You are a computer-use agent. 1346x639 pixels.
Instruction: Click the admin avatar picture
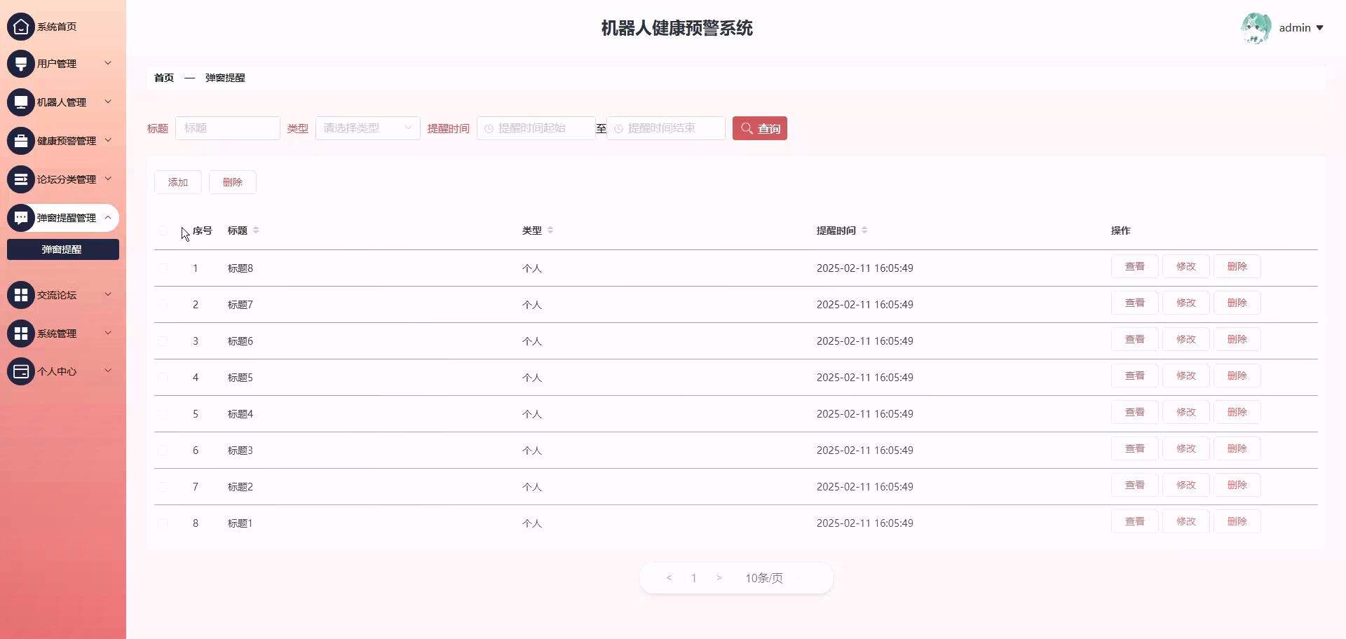click(x=1256, y=28)
